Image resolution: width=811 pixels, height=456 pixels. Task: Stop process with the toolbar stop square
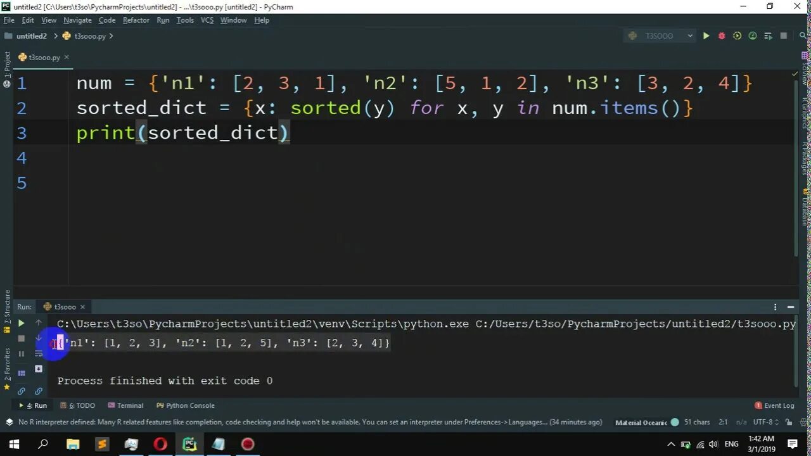pyautogui.click(x=784, y=36)
